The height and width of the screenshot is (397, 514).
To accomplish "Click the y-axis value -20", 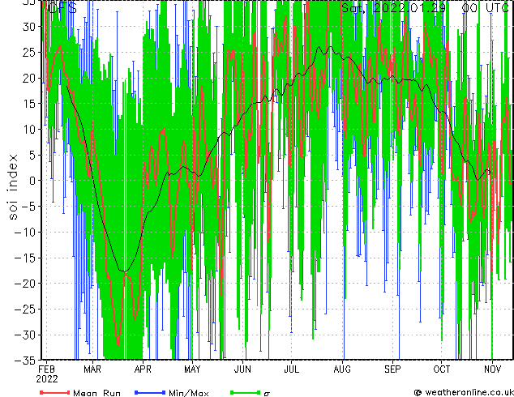I will [x=25, y=284].
